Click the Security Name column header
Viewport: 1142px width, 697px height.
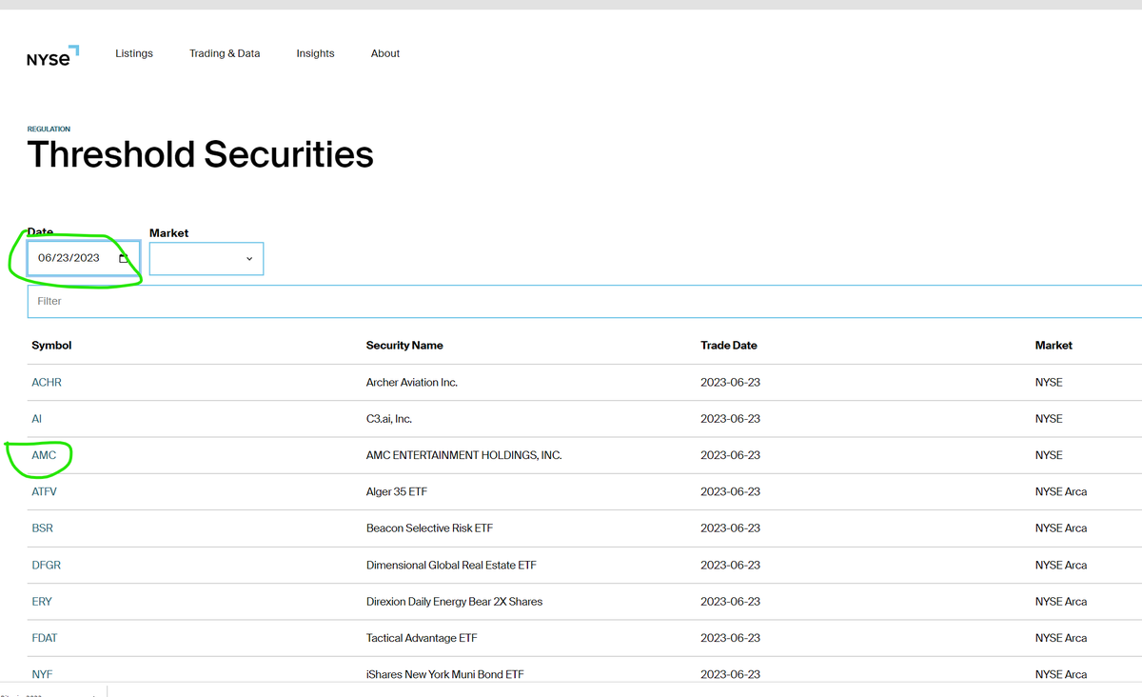404,345
